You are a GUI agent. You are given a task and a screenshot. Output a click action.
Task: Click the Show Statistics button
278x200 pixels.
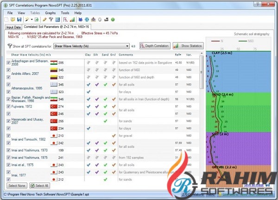(188, 46)
